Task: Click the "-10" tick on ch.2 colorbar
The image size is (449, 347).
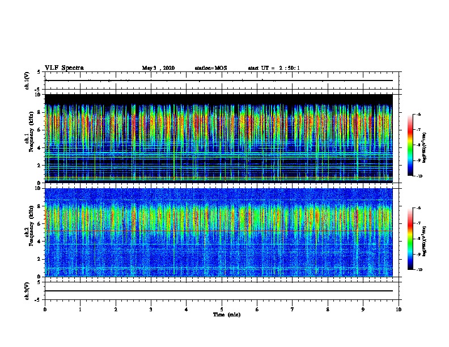Action: pyautogui.click(x=419, y=270)
